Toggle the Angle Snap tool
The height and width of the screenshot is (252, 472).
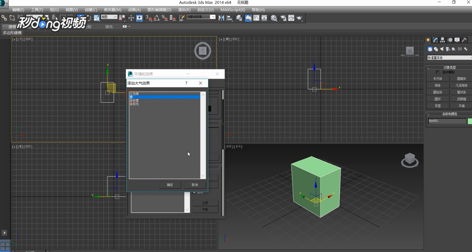coord(157,18)
